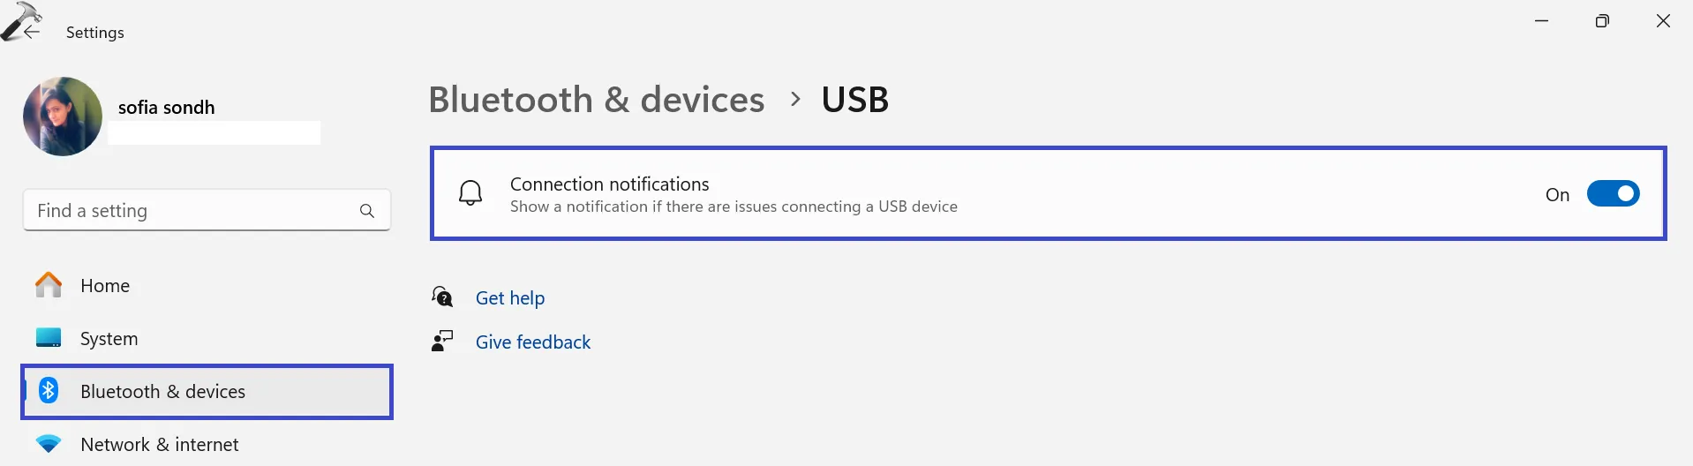
Task: Click the System monitor icon
Action: click(x=49, y=338)
